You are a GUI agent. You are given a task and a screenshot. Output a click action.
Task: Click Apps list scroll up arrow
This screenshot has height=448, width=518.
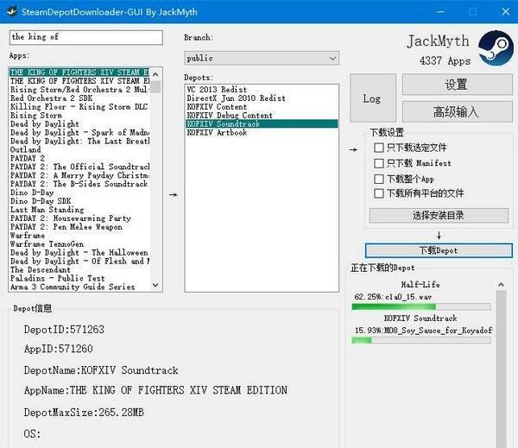[156, 74]
